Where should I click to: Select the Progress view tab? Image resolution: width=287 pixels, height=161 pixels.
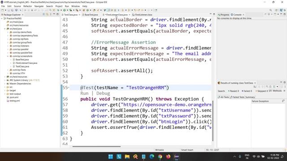(224, 15)
